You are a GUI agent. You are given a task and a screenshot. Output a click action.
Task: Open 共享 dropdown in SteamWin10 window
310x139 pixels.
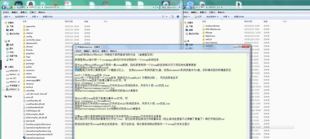35,17
